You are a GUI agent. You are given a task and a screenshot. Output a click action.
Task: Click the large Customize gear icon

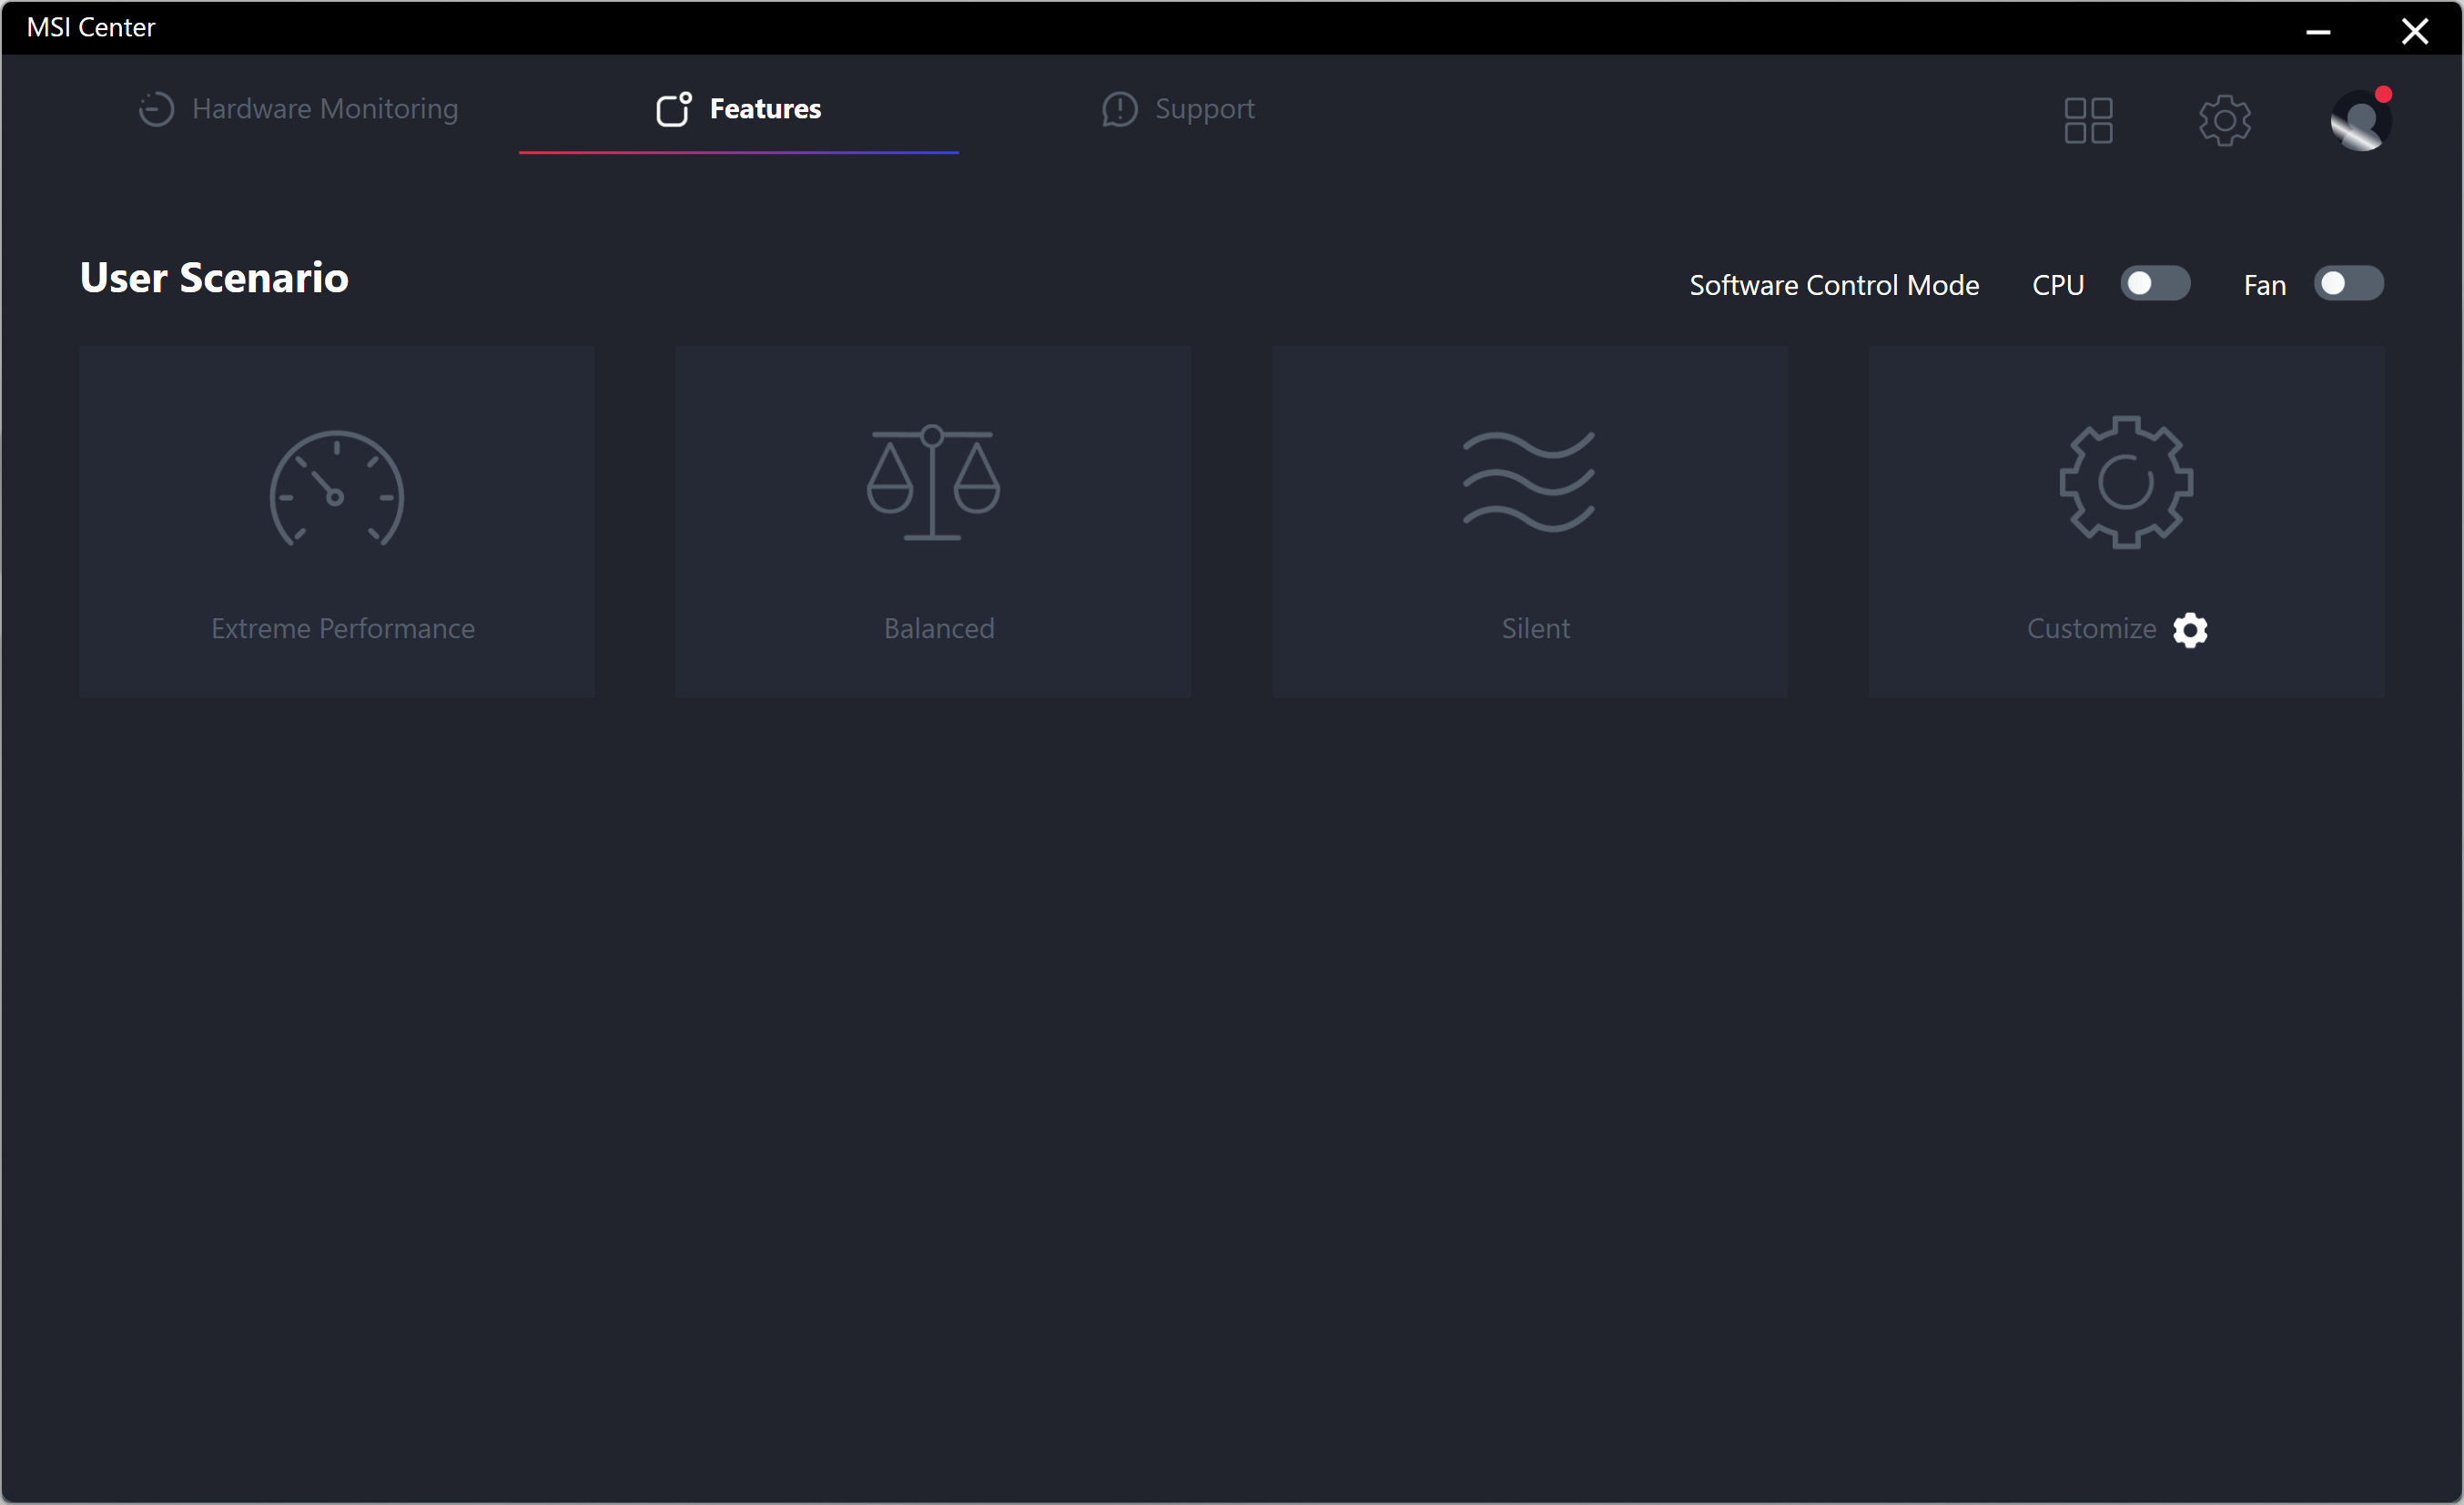(2125, 483)
